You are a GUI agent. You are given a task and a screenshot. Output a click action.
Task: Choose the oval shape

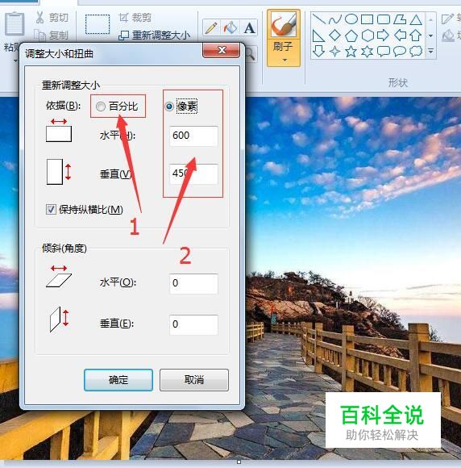[x=351, y=19]
